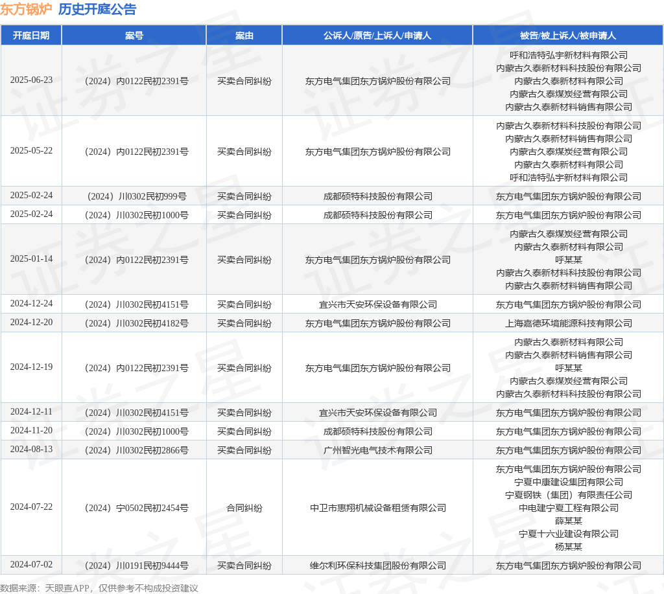This screenshot has height=594, width=664.
Task: Click 呼和浩特弘宇新材料有限公司 in the 2025-05-22 row
Action: [568, 177]
